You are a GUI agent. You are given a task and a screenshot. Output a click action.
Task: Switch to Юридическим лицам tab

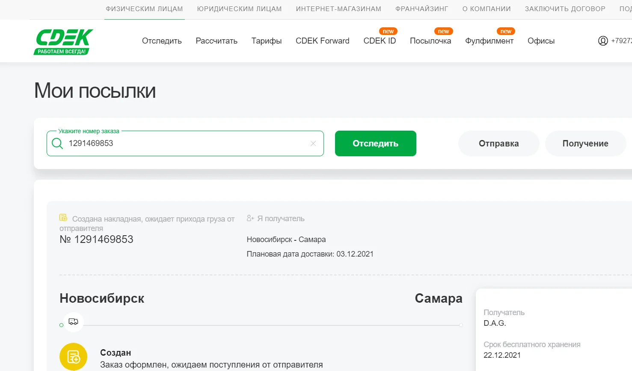click(239, 9)
